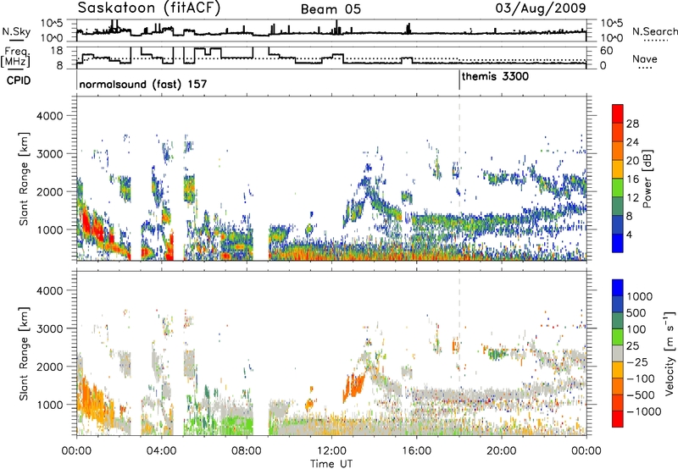The width and height of the screenshot is (678, 469).
Task: Pick the blue top segment of Velocity colorbar
Action: [x=618, y=288]
